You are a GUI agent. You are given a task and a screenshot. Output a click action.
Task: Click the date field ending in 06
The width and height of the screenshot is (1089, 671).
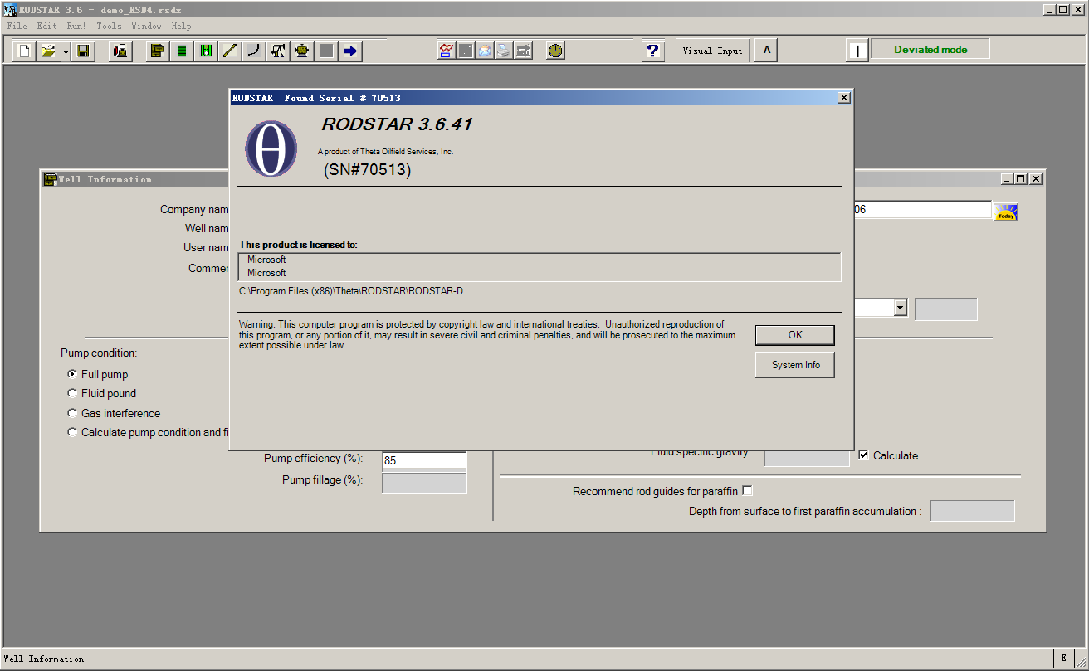click(923, 210)
